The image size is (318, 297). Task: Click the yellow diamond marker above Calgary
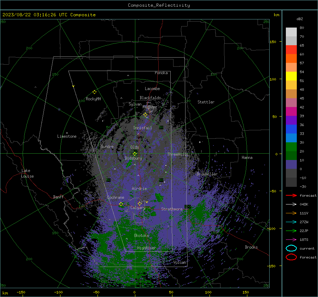click(x=140, y=203)
